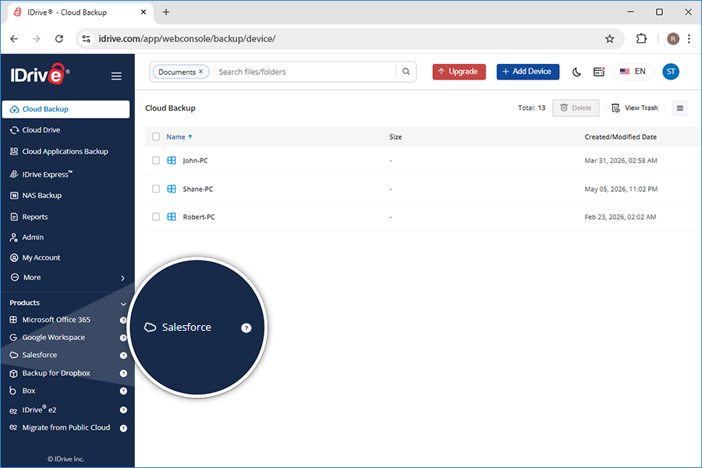Click the search magnifier icon
Image resolution: width=702 pixels, height=468 pixels.
(406, 72)
